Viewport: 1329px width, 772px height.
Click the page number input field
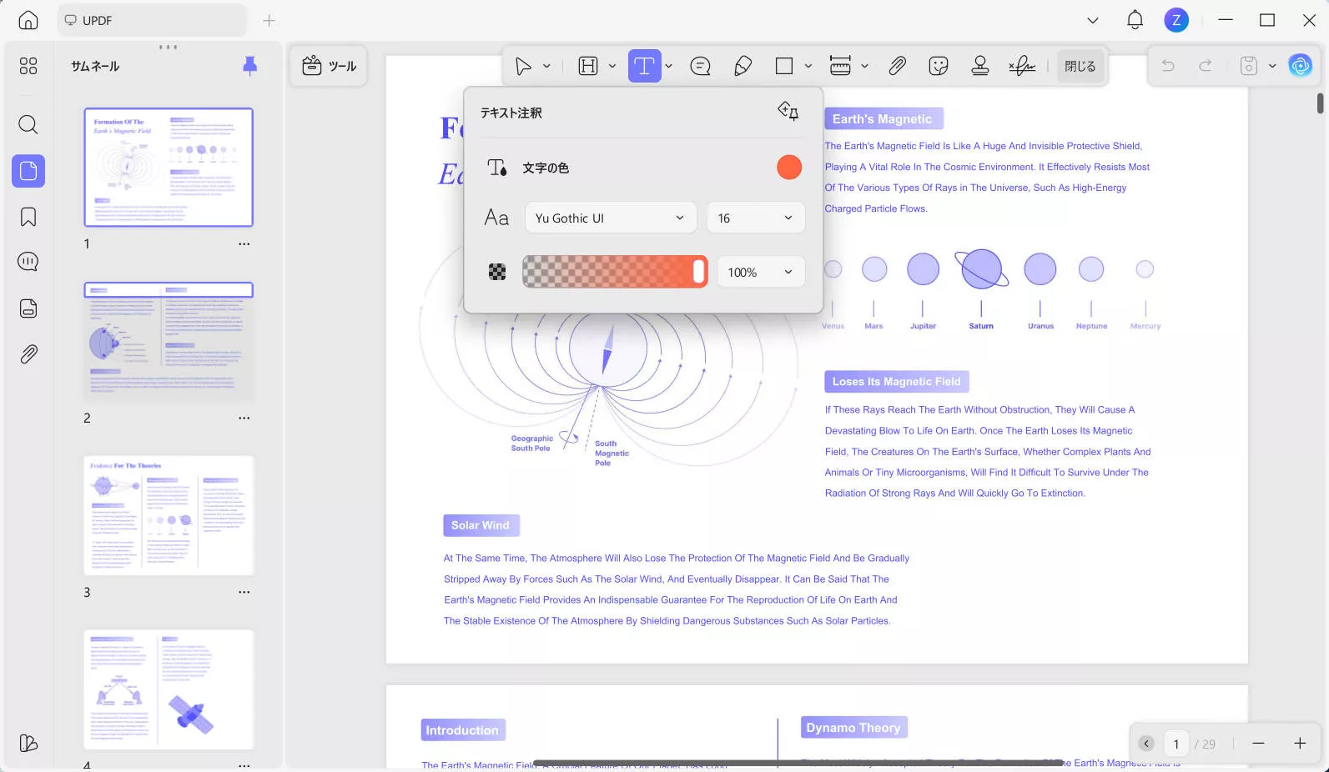[1176, 744]
